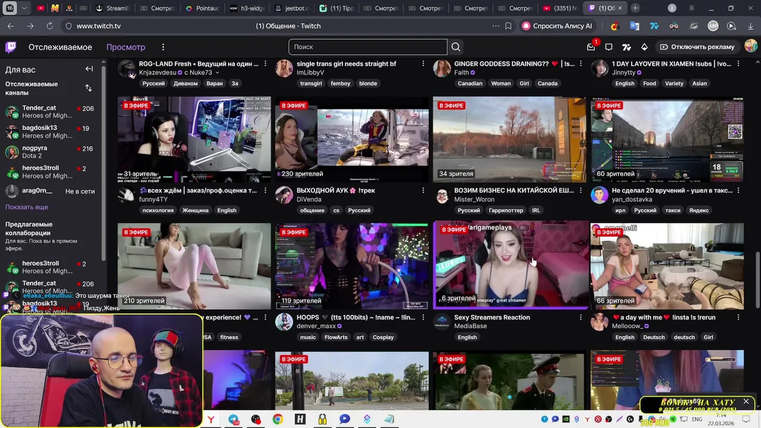The image size is (761, 428).
Task: Click Спросить Алису AI button
Action: coord(557,26)
